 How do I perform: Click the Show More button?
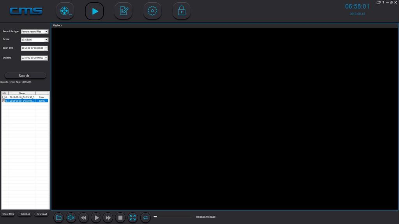click(x=8, y=214)
